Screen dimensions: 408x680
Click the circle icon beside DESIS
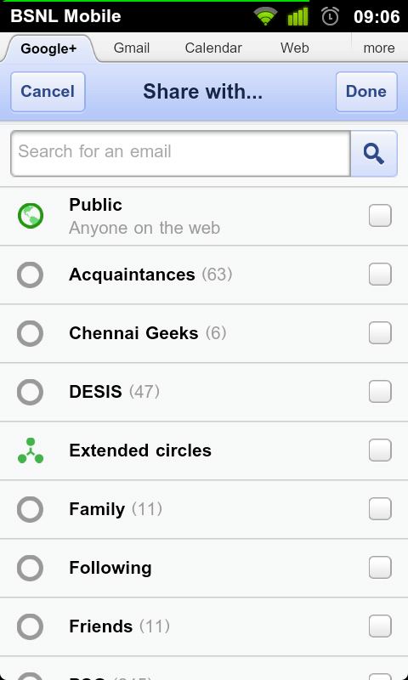(x=30, y=392)
